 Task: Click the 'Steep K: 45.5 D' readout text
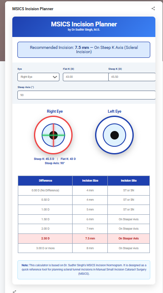[x=44, y=159]
